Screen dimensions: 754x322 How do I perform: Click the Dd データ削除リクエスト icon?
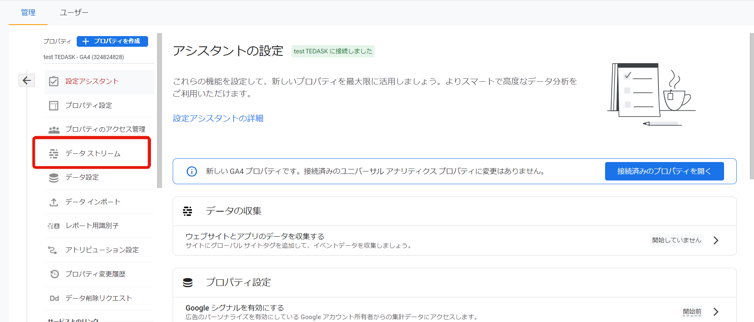54,298
